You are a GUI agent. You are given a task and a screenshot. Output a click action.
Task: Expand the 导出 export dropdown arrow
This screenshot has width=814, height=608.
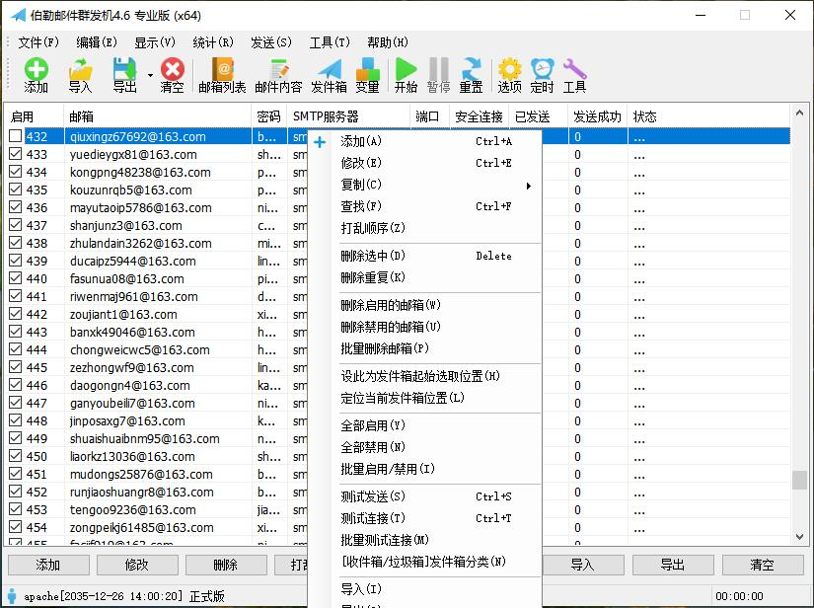(x=150, y=75)
